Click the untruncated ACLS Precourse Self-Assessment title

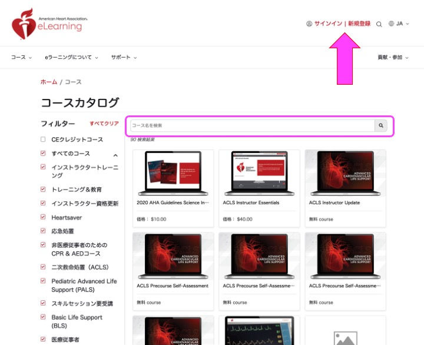pos(173,286)
